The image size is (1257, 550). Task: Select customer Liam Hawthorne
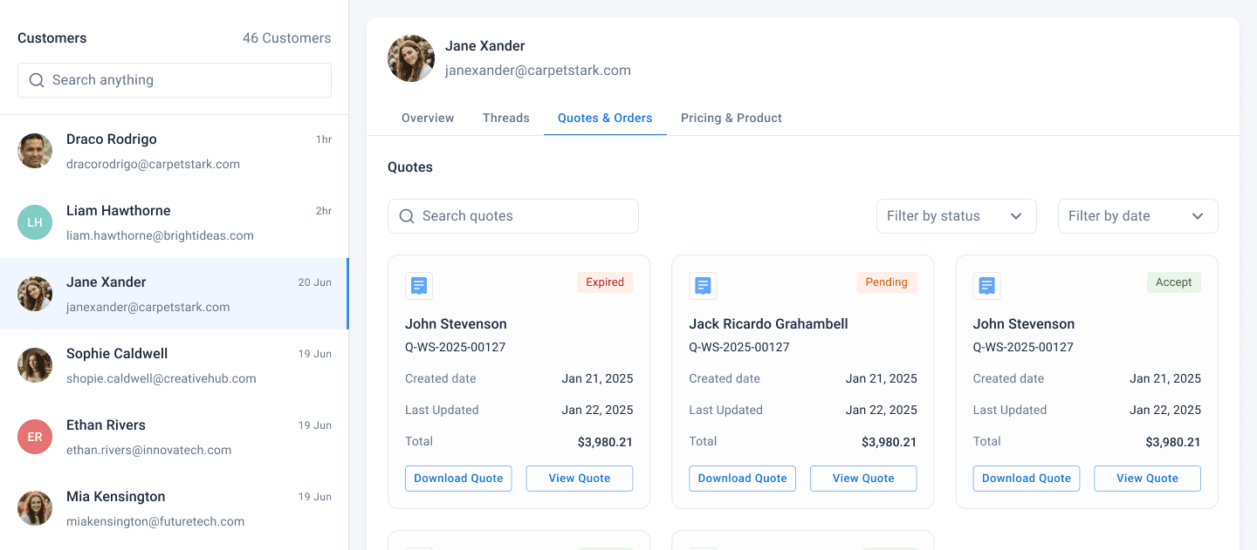175,222
